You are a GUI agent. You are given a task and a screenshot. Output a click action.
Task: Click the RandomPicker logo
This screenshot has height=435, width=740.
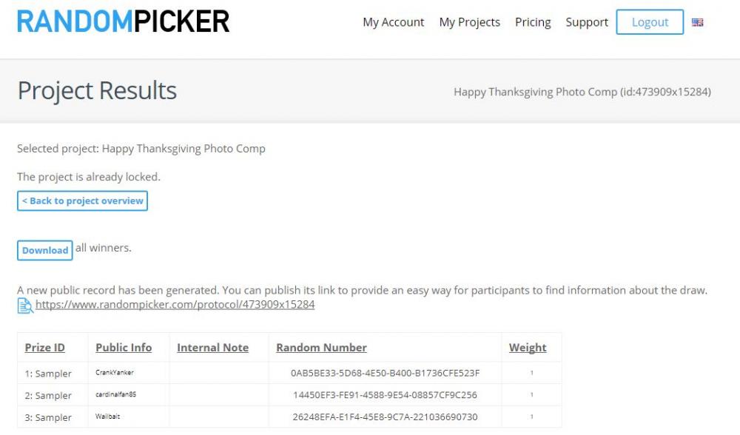point(123,21)
